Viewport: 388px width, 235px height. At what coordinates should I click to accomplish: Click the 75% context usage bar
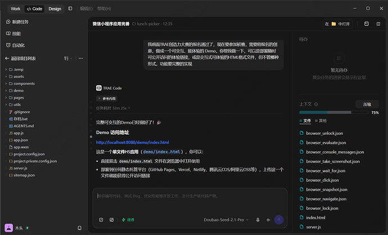pos(333,112)
